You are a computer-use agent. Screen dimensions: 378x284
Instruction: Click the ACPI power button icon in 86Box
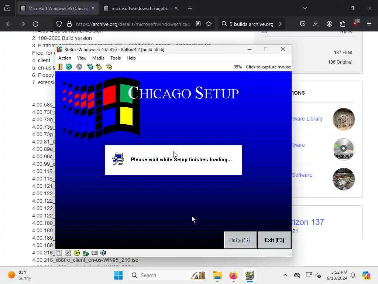click(79, 67)
